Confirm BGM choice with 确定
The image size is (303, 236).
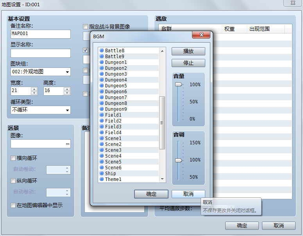(x=151, y=194)
